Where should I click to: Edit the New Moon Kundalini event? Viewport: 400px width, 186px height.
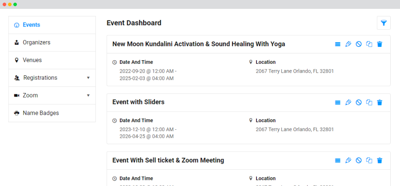348,44
